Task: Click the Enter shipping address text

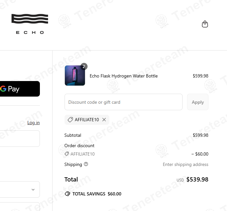Action: (185, 164)
